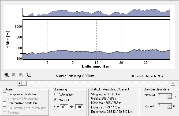
Task: Click the third magnifier icon in the zoom row
Action: tap(21, 75)
